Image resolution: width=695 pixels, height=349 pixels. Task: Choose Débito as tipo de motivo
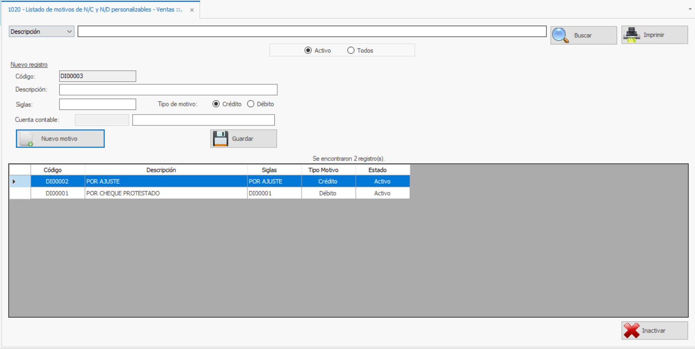pyautogui.click(x=250, y=104)
